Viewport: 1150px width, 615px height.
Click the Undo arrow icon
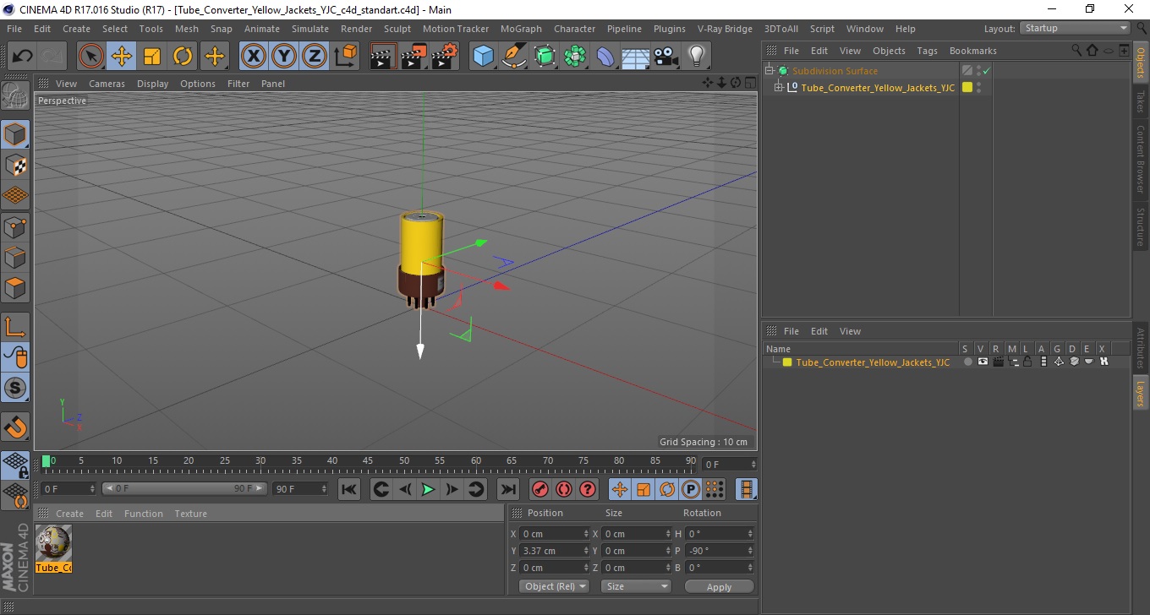[x=22, y=57]
